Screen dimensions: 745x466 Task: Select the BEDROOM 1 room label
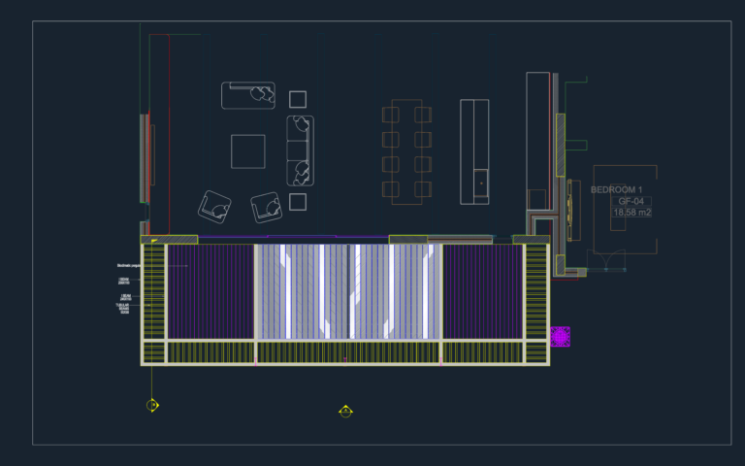(x=616, y=189)
